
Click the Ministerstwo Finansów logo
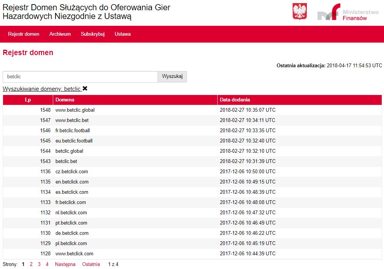348,12
